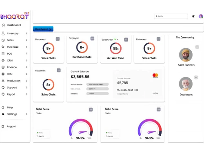Viewport: 204px width, 153px height.
Task: Click the Logout icon
Action: [3, 126]
